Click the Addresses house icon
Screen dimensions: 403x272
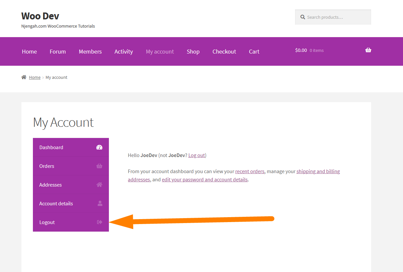click(99, 185)
